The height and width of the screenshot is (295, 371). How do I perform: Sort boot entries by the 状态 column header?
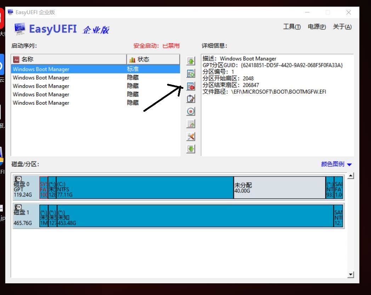(x=153, y=59)
